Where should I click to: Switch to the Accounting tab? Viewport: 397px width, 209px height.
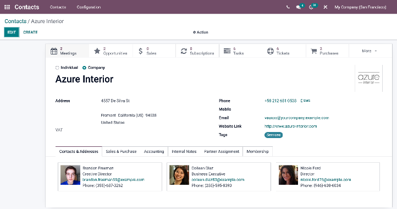[154, 151]
